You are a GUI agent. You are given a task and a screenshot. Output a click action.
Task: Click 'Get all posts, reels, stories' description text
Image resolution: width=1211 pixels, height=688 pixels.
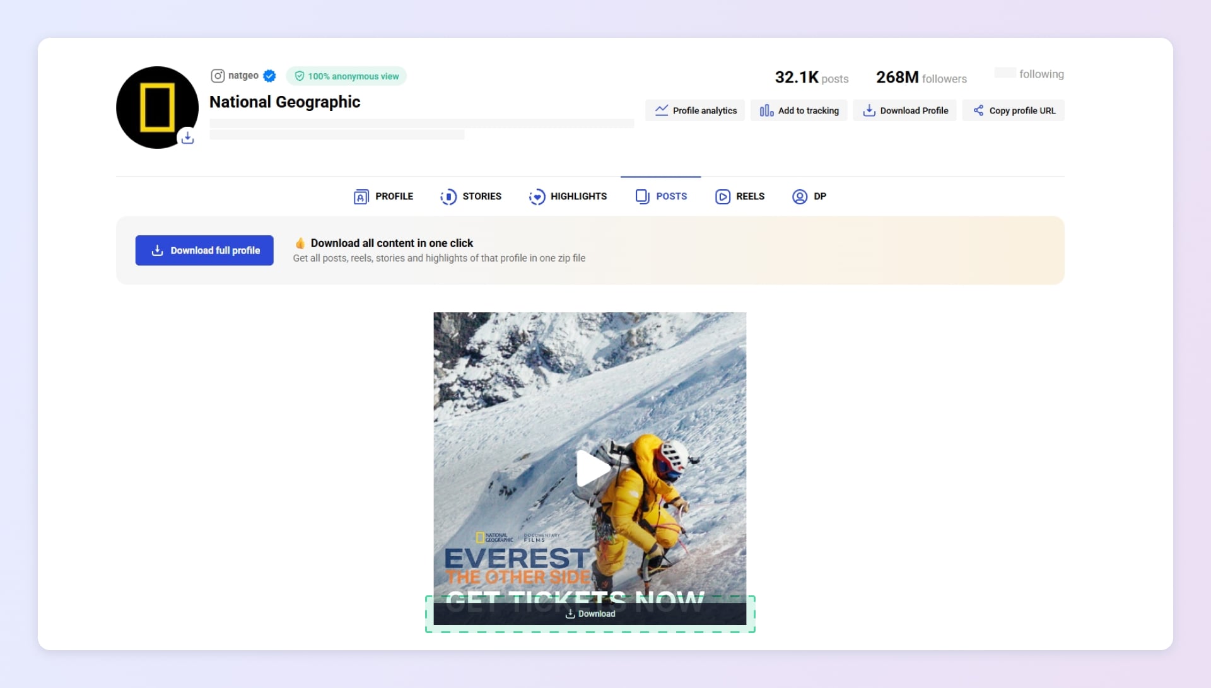[439, 259]
